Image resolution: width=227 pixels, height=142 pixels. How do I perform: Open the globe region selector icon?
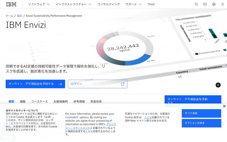214,4
